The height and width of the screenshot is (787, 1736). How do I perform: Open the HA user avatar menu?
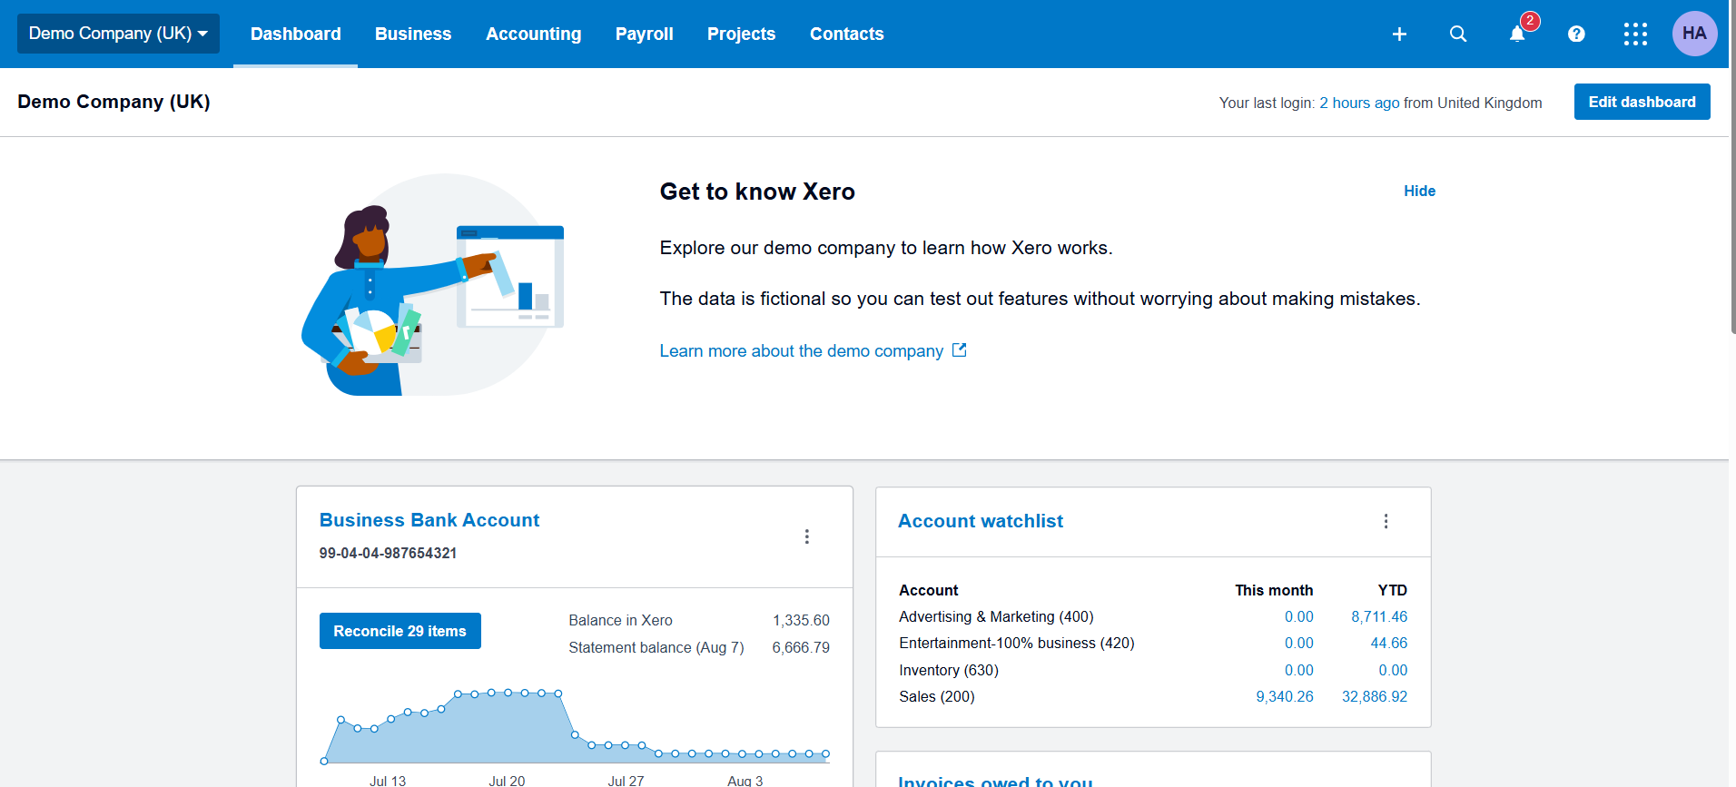[1694, 34]
